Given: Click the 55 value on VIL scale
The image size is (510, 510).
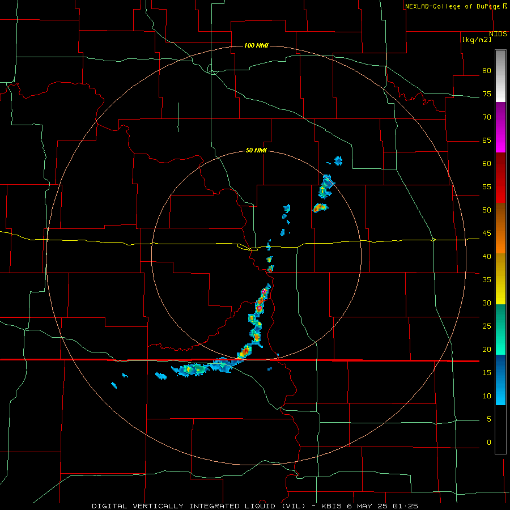Looking at the screenshot, I should pos(487,186).
